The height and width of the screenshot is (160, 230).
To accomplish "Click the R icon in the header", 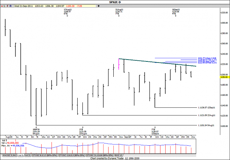I will pos(10,6).
